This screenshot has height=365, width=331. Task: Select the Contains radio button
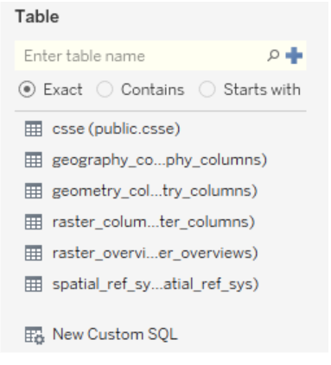(105, 89)
